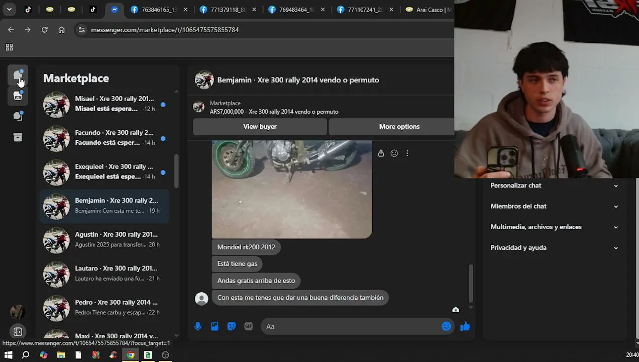Image resolution: width=639 pixels, height=362 pixels.
Task: Click the 'Andas gratis arriba de esto' message
Action: [x=256, y=281]
